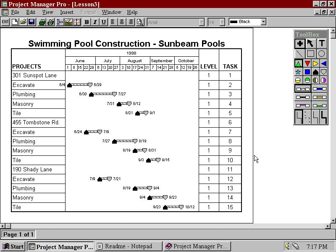Open the Insert menu
Screen dimensions: 336x252
click(x=66, y=12)
